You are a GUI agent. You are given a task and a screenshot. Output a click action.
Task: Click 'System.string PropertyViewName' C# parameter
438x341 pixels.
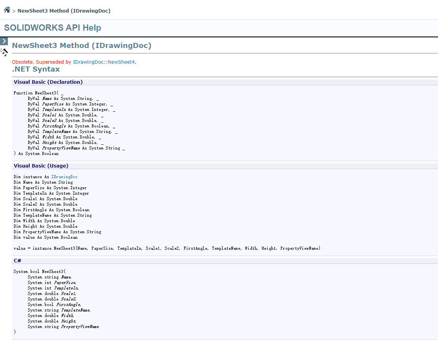pyautogui.click(x=63, y=327)
